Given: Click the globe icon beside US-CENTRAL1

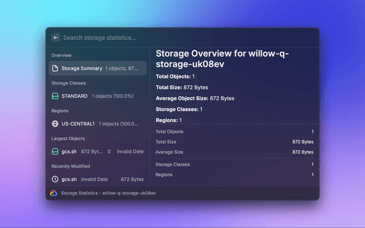Looking at the screenshot, I should click(55, 124).
